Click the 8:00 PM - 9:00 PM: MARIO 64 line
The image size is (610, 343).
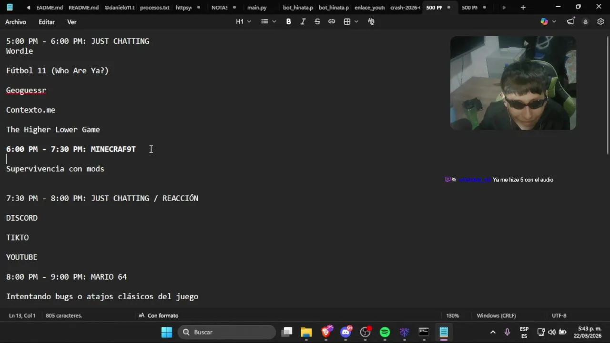67,277
